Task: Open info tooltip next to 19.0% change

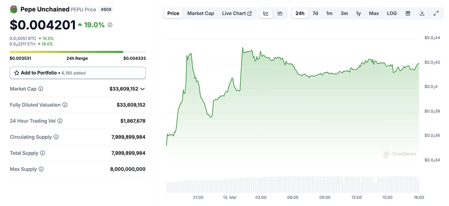Action: (110, 25)
